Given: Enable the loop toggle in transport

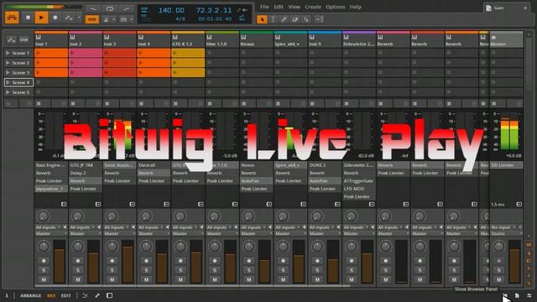Looking at the screenshot, I should tap(110, 8).
